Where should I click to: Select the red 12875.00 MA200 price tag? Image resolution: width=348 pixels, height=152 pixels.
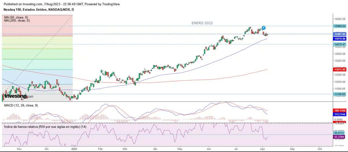[x=340, y=70]
